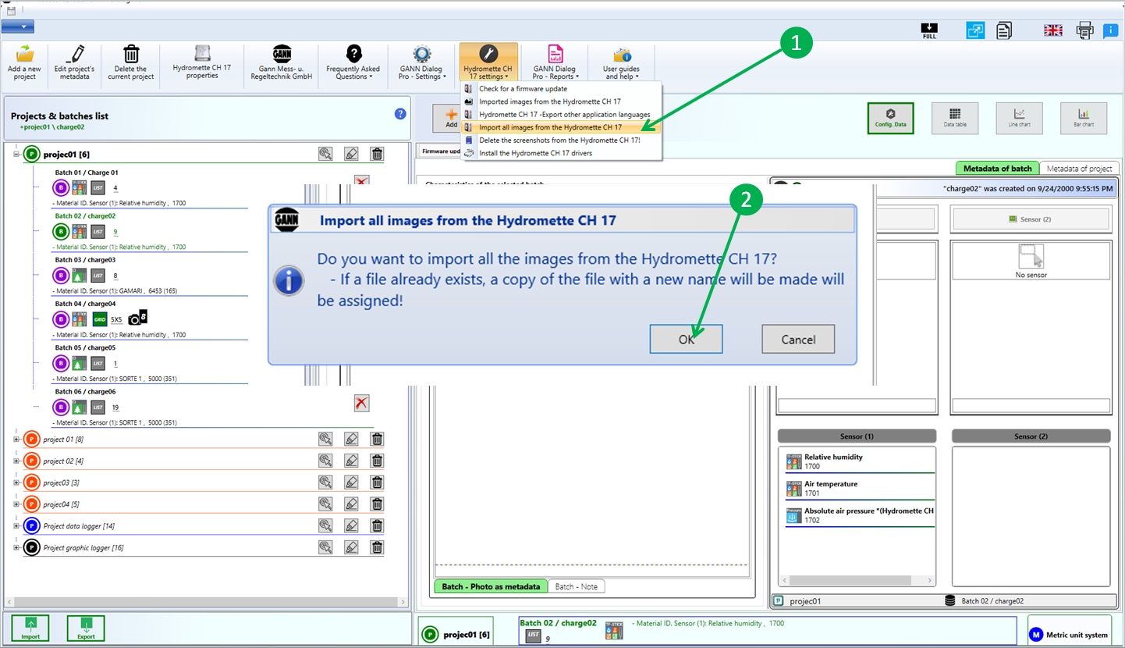This screenshot has height=648, width=1125.
Task: Switch to Metadata of batch tab
Action: pos(997,168)
